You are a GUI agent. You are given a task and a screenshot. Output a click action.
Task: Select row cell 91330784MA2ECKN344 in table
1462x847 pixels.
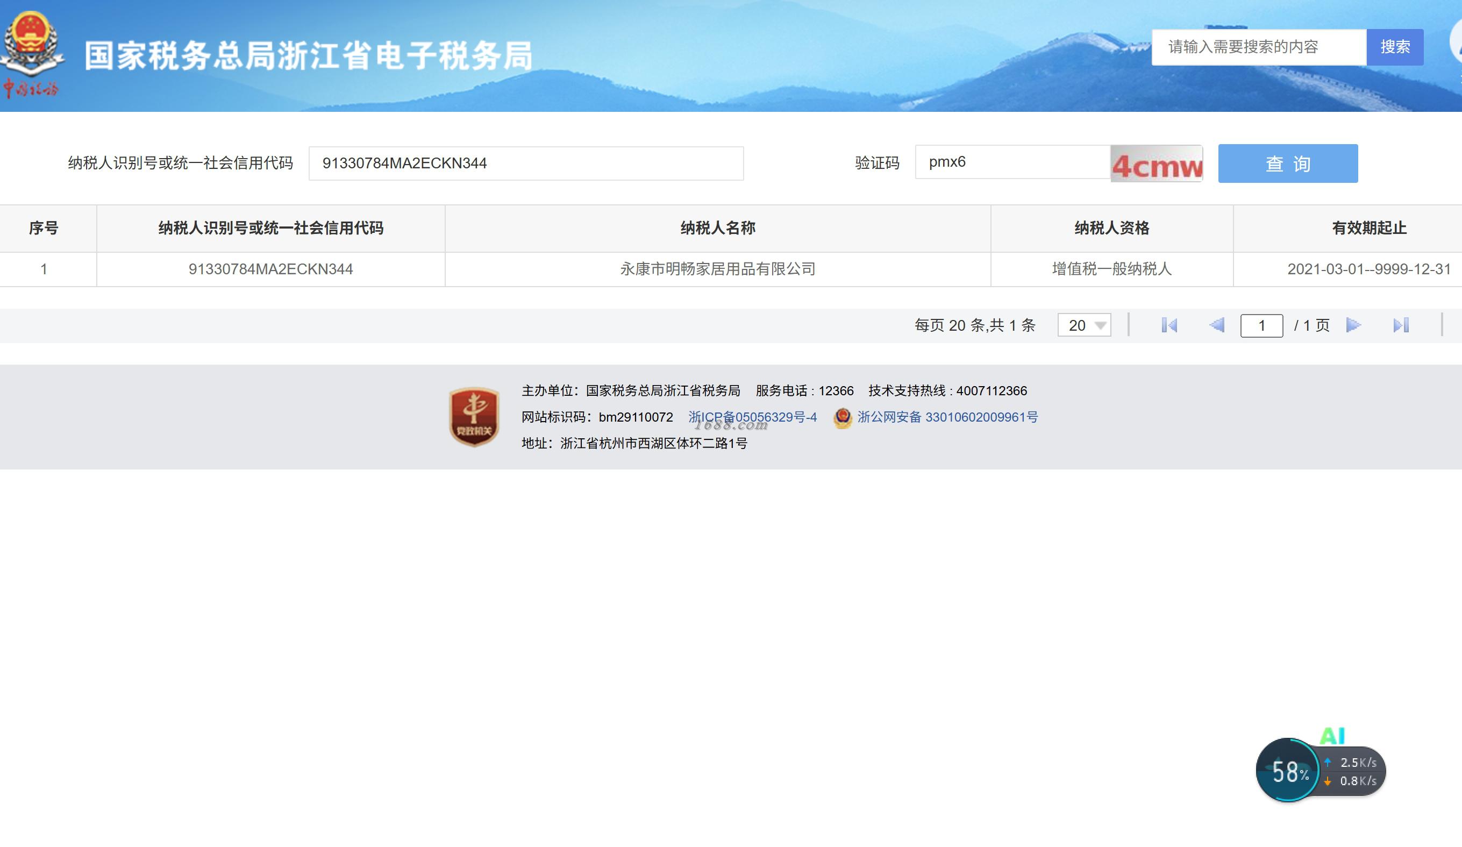pyautogui.click(x=271, y=269)
